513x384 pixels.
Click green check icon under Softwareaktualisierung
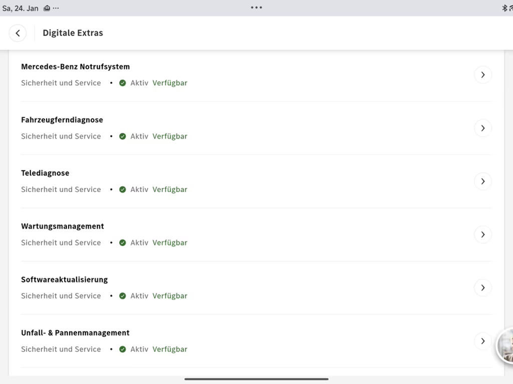123,296
